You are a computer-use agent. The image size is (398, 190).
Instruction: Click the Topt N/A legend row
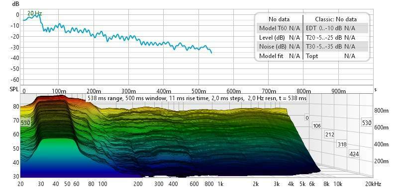(x=336, y=56)
